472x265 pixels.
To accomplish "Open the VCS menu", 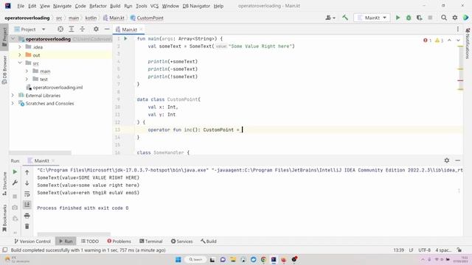I will tap(154, 6).
